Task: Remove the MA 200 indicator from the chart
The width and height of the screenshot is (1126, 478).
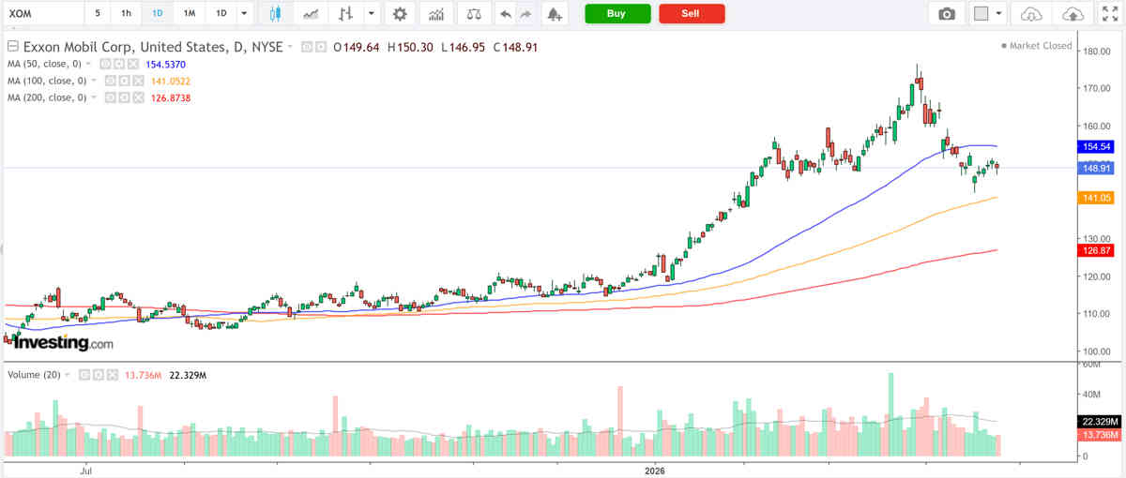Action: pos(137,97)
